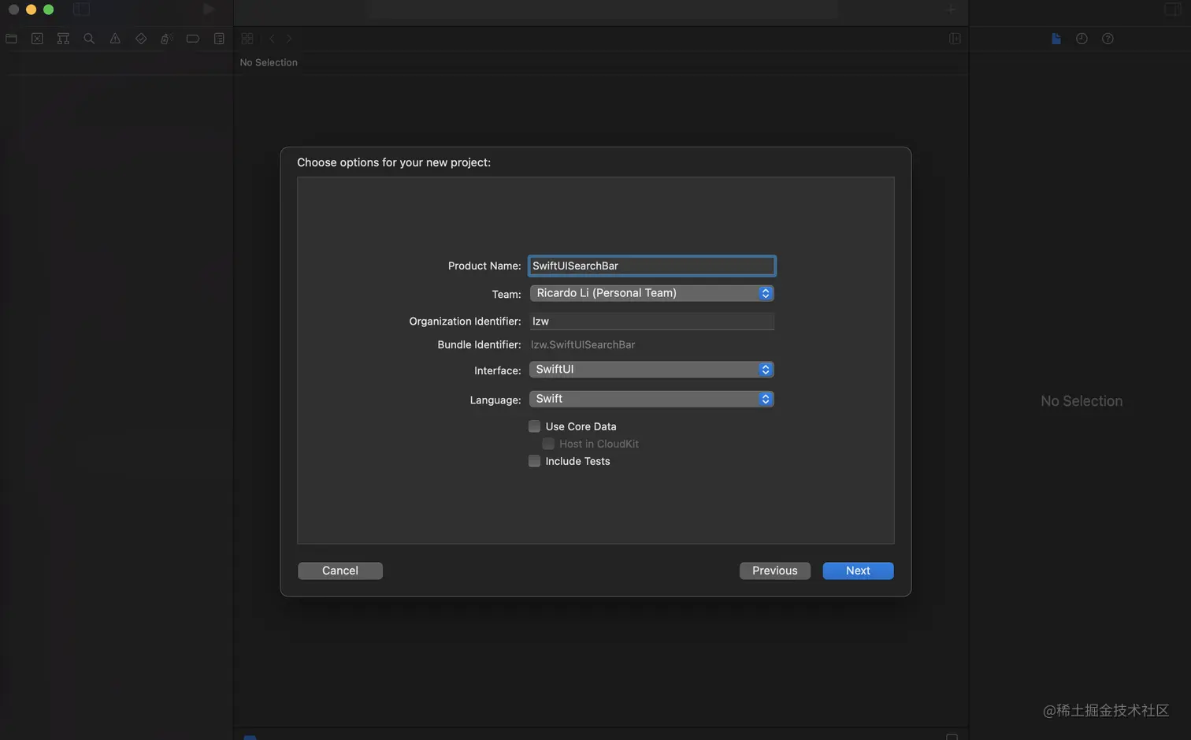Open the Report navigator
The width and height of the screenshot is (1191, 740).
point(219,39)
